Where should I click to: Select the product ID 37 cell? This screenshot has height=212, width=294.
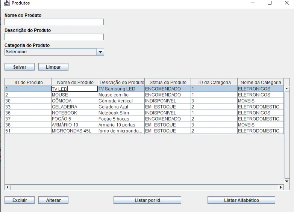coord(28,119)
